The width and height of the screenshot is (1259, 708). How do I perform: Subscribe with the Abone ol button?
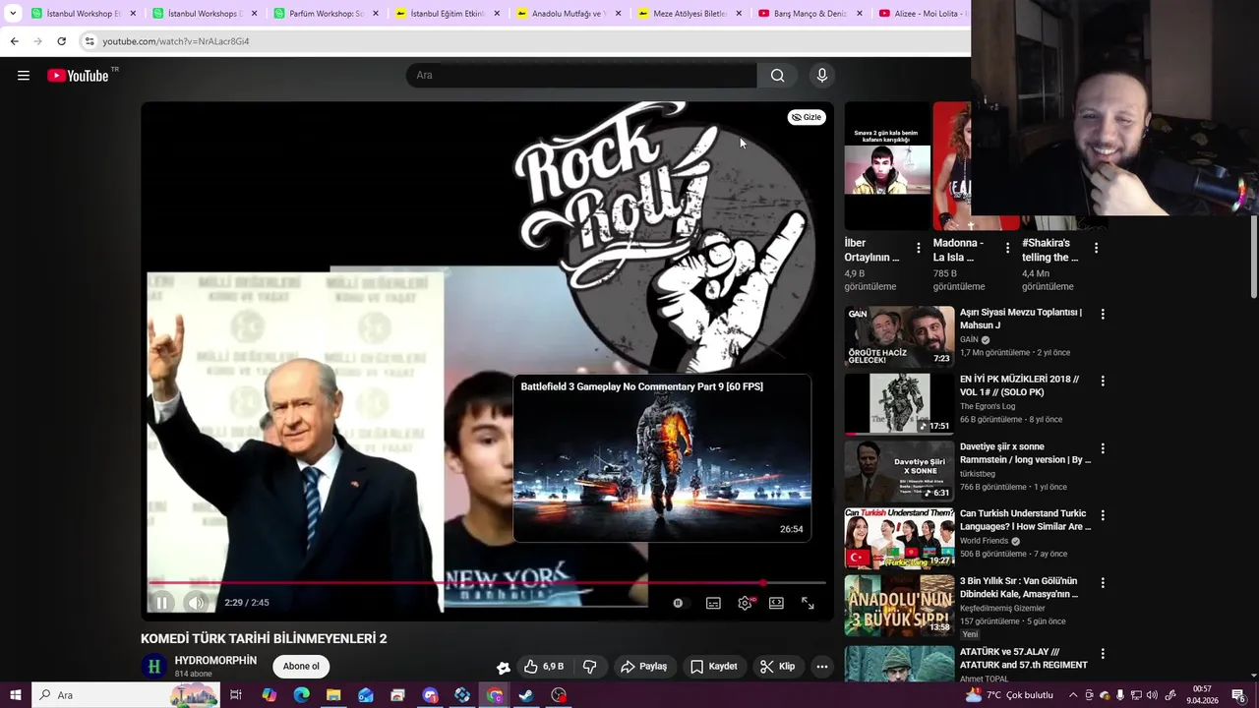pos(301,667)
